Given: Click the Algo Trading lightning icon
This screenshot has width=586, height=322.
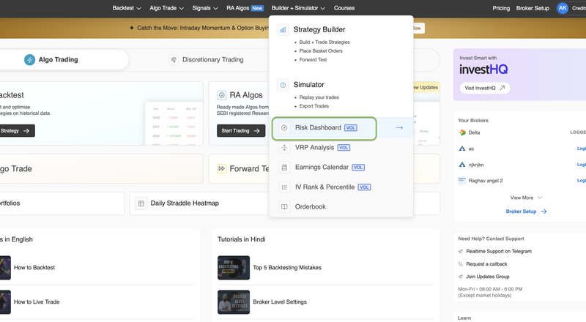Looking at the screenshot, I should coord(29,60).
